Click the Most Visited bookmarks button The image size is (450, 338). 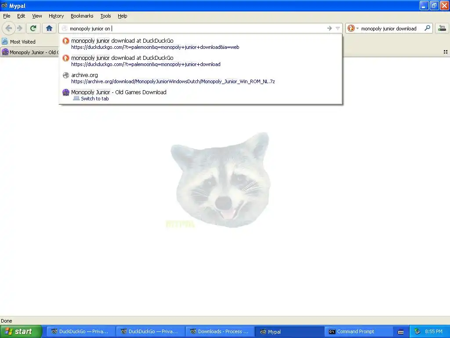coord(18,42)
